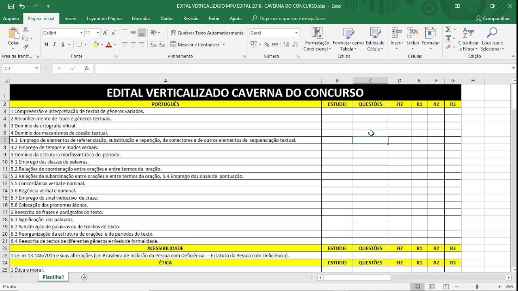Image resolution: width=518 pixels, height=291 pixels.
Task: Click the Copy icon in the clipboard group
Action: coord(25,38)
